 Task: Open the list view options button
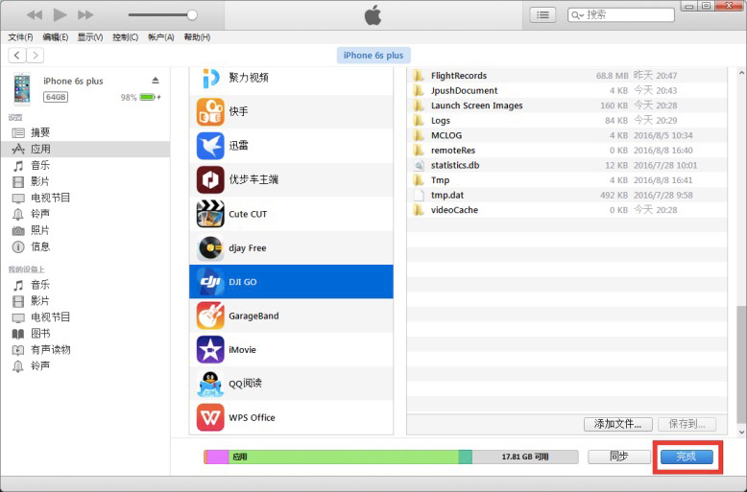point(543,14)
